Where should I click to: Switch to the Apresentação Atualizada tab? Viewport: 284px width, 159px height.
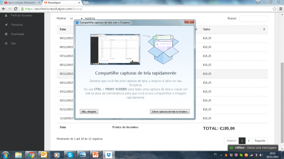coord(21,3)
